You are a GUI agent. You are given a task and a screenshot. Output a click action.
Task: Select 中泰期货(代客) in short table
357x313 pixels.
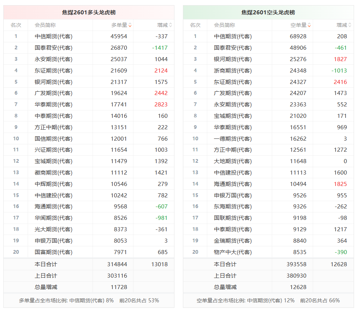pyautogui.click(x=233, y=229)
